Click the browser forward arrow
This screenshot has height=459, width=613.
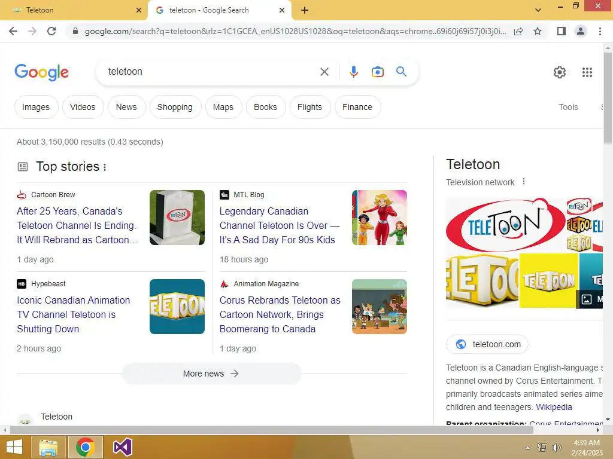point(32,31)
